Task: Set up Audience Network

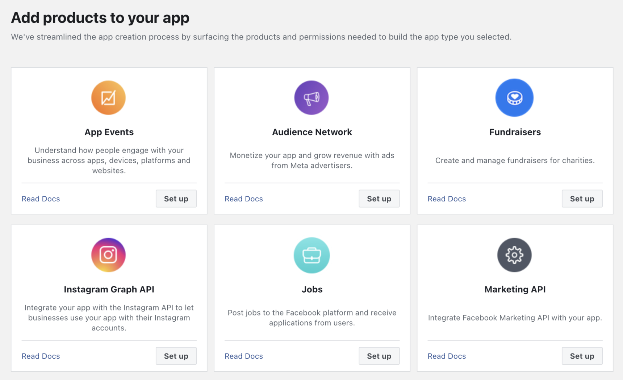Action: 379,199
